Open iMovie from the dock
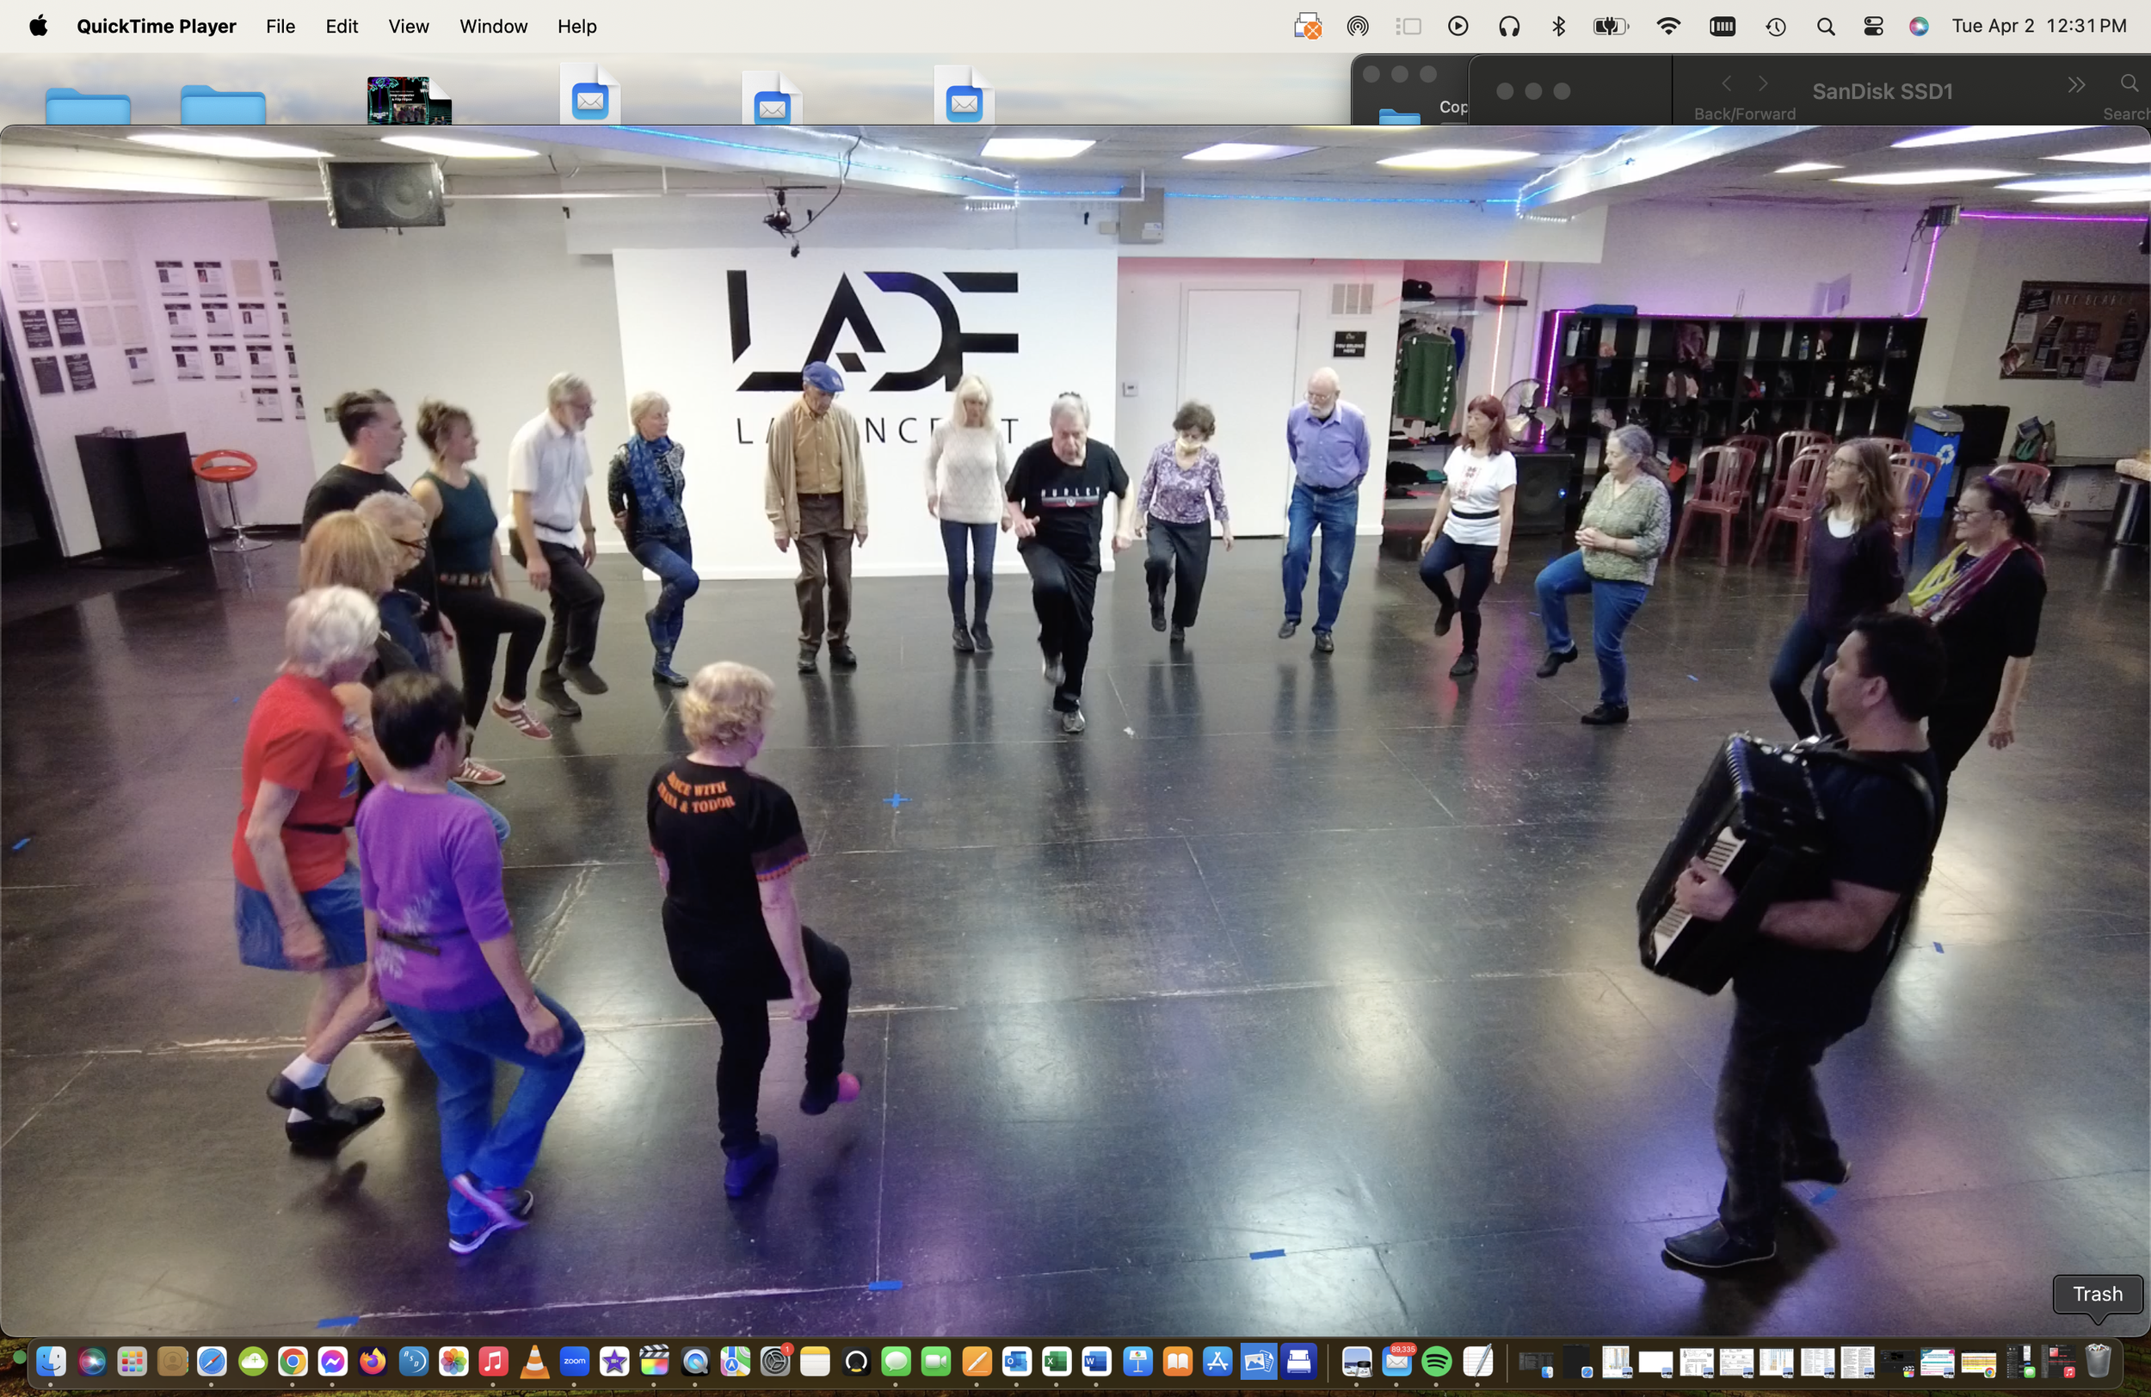This screenshot has width=2151, height=1397. pos(614,1362)
